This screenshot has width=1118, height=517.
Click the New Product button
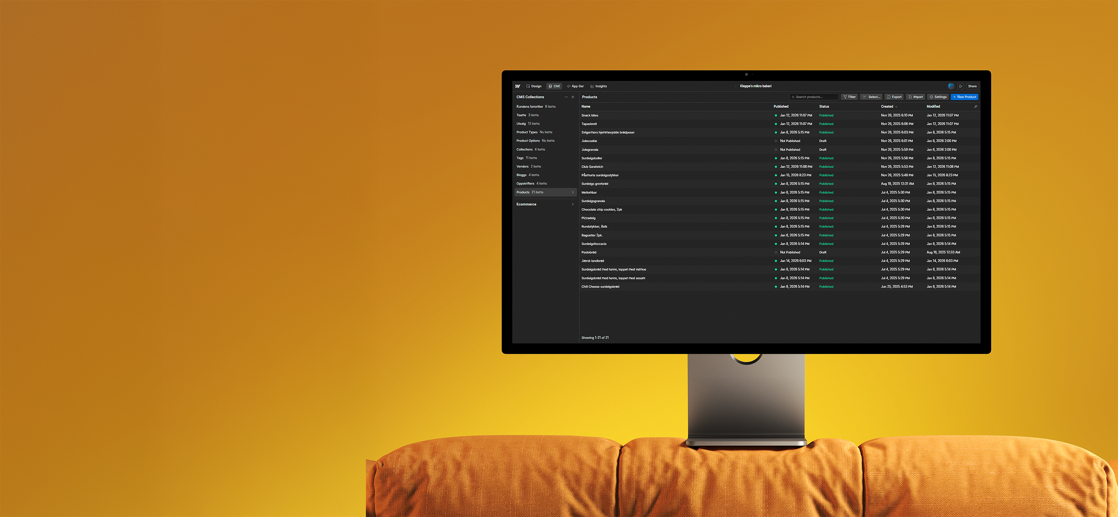point(964,97)
